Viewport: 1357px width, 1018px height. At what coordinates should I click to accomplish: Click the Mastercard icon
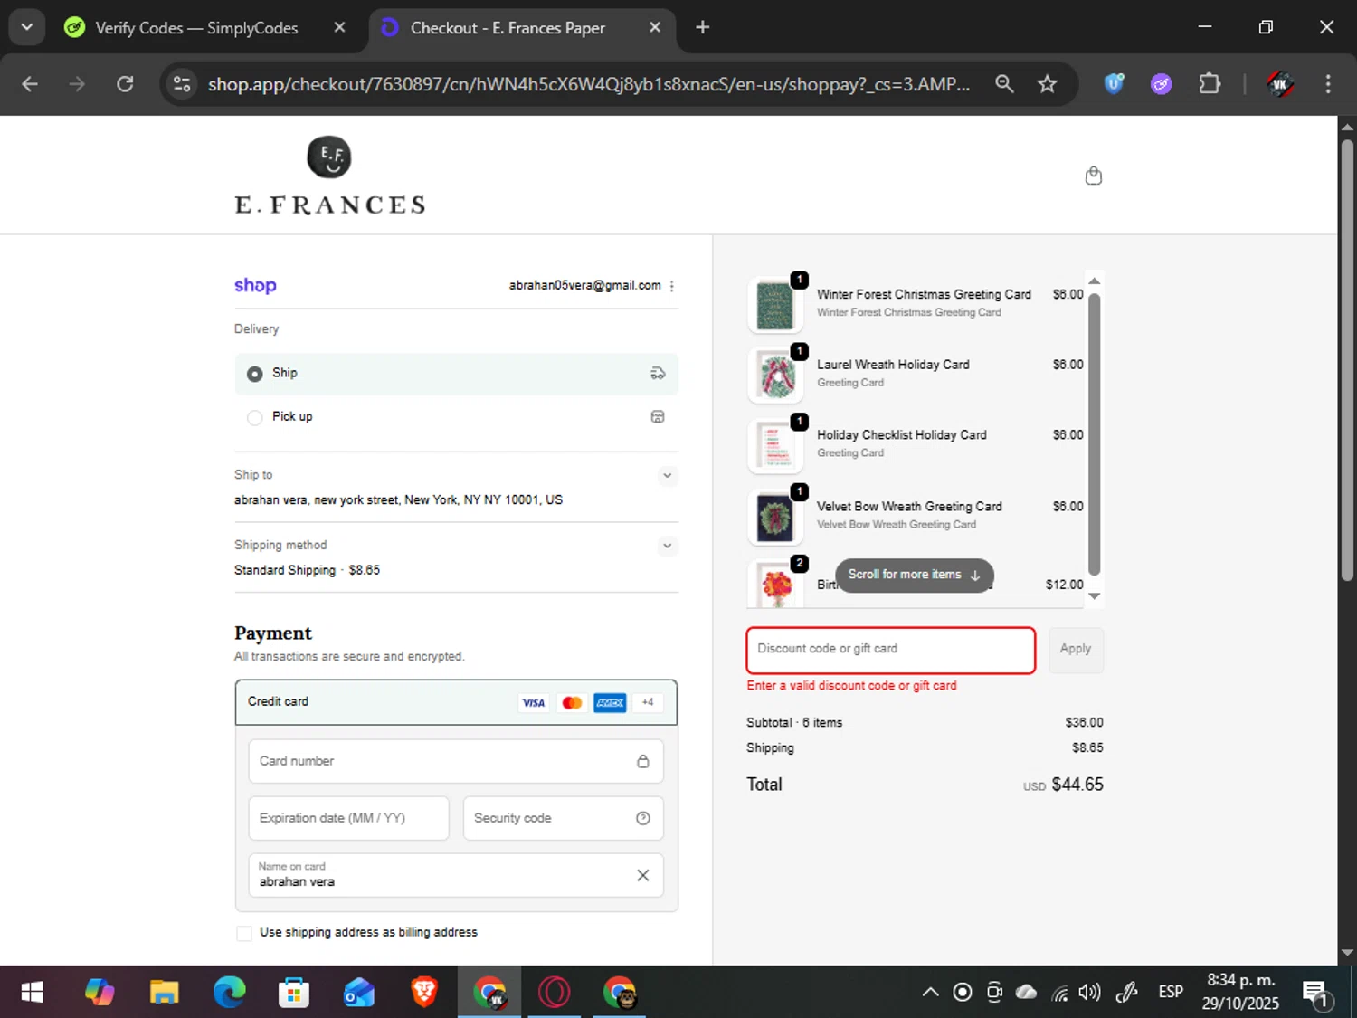tap(572, 702)
